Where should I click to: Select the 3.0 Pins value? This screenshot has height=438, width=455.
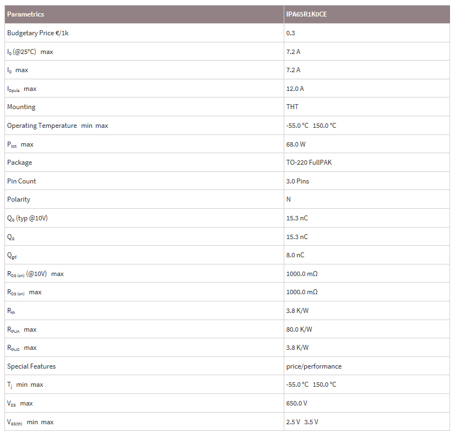point(297,181)
